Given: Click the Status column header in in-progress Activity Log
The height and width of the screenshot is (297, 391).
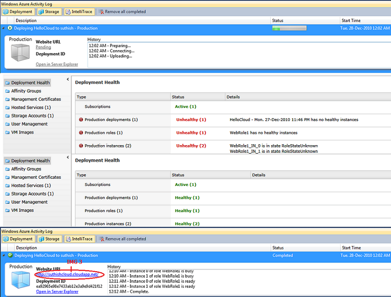Looking at the screenshot, I should pyautogui.click(x=305, y=20).
